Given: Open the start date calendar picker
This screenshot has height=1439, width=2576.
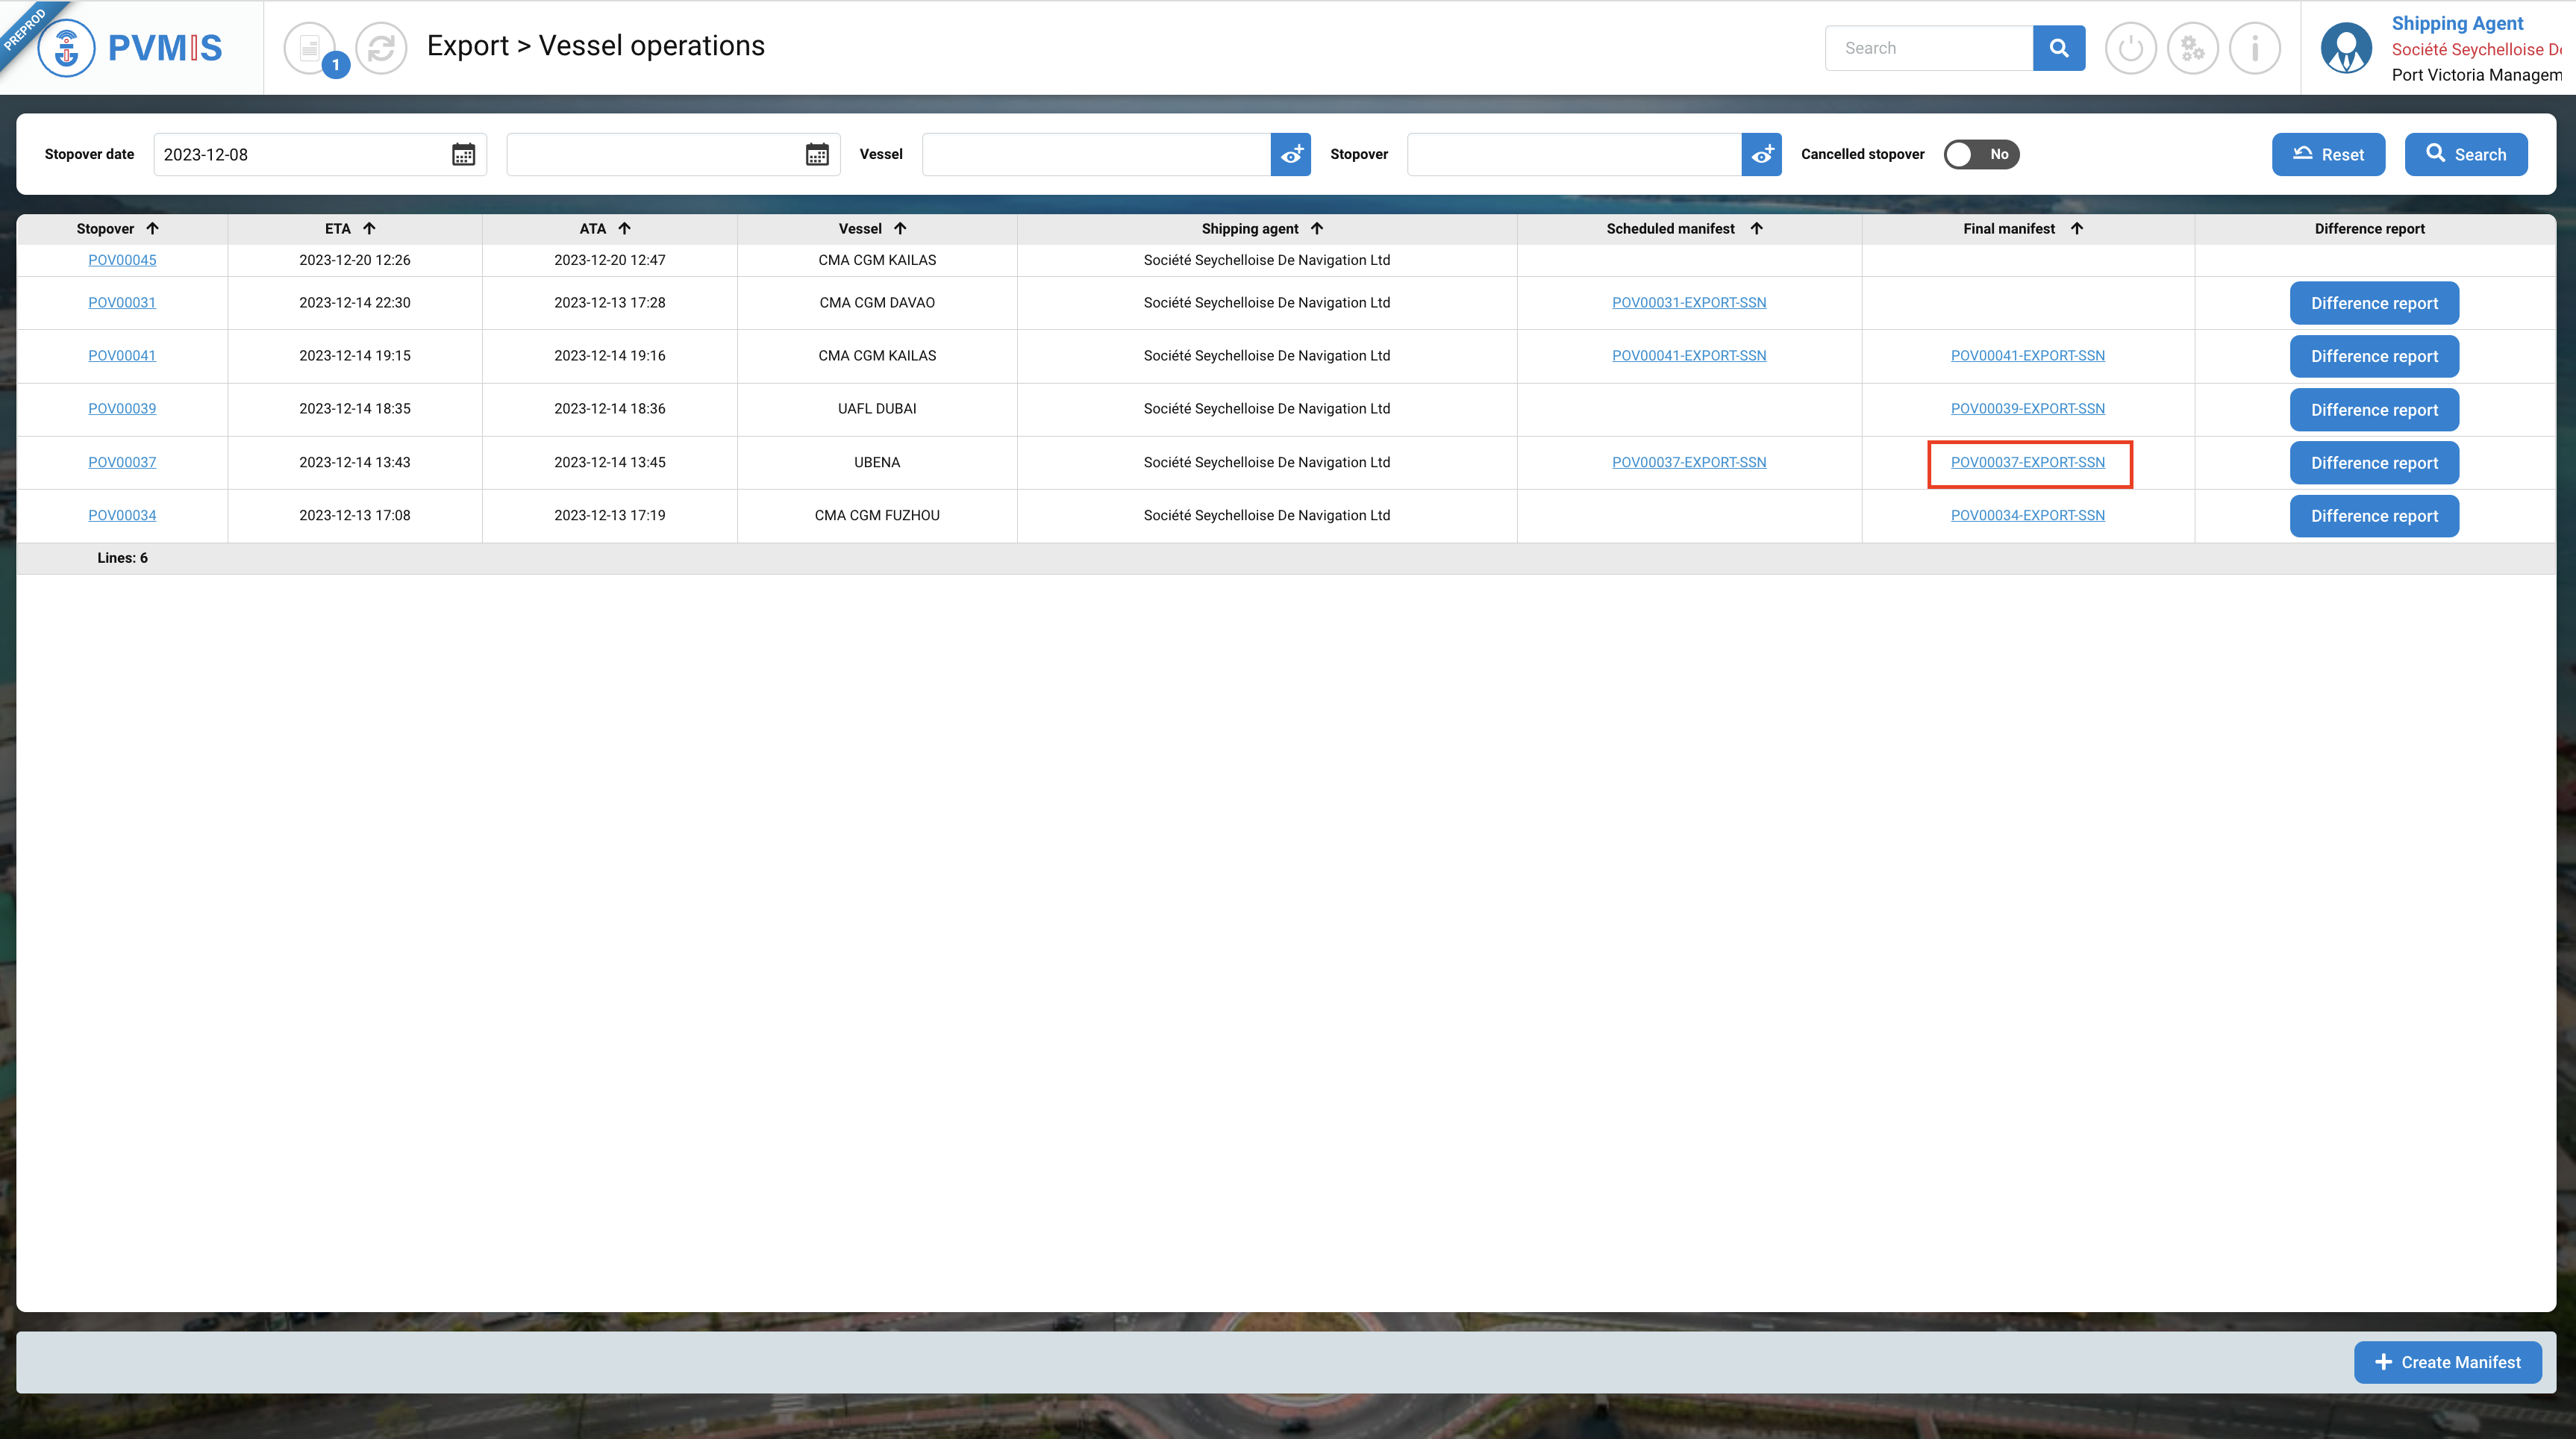Looking at the screenshot, I should [463, 154].
